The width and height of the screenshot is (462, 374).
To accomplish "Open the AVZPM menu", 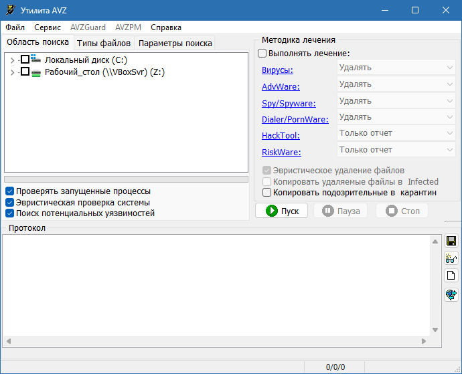I will pos(128,27).
